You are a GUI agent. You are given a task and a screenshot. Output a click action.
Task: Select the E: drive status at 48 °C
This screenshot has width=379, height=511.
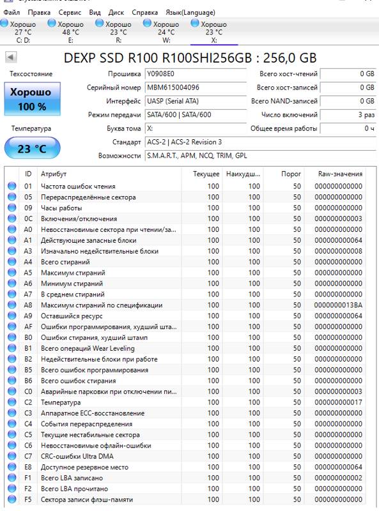pyautogui.click(x=66, y=31)
